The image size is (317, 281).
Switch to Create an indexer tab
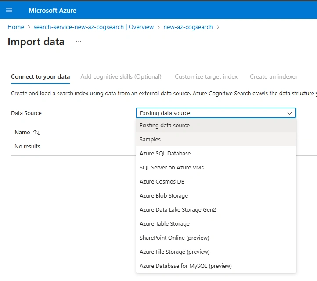point(274,77)
